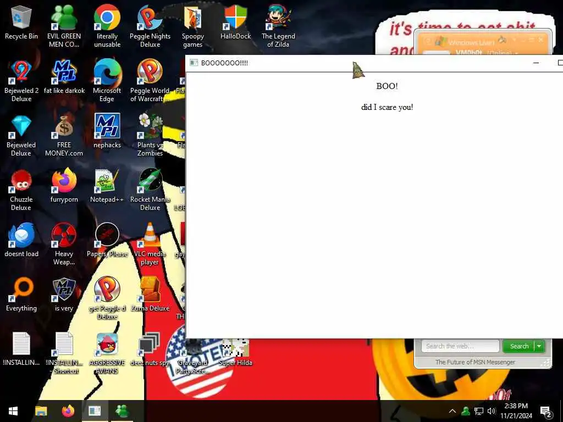
Task: Launch Plants vs Zombies
Action: point(150,136)
